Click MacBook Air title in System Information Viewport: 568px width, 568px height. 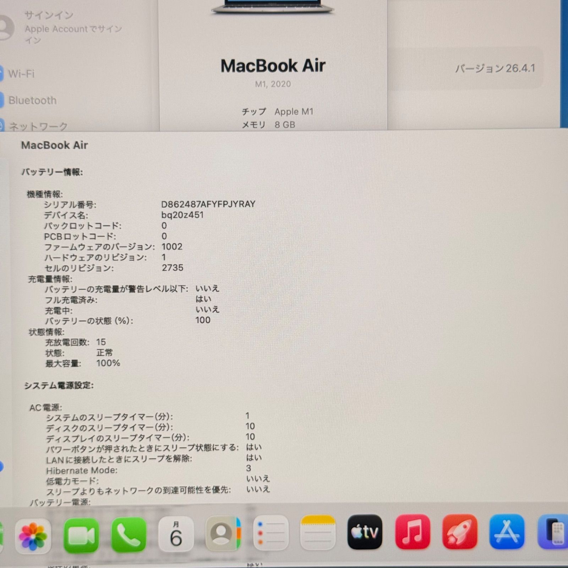[x=54, y=145]
